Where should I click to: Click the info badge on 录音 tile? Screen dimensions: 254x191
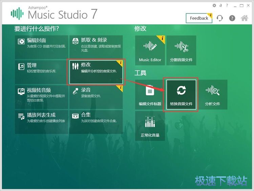pyautogui.click(x=121, y=88)
